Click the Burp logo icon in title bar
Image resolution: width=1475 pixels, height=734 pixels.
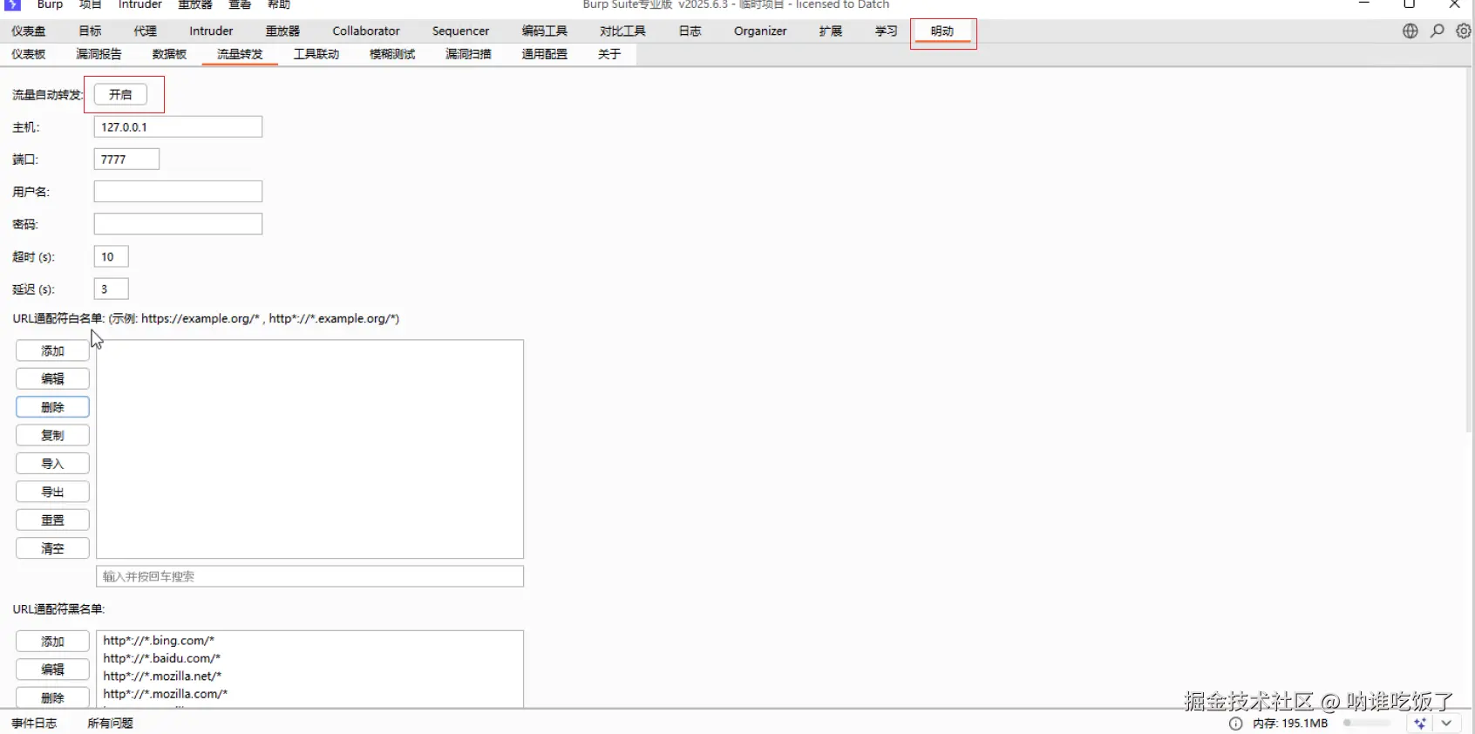(13, 4)
